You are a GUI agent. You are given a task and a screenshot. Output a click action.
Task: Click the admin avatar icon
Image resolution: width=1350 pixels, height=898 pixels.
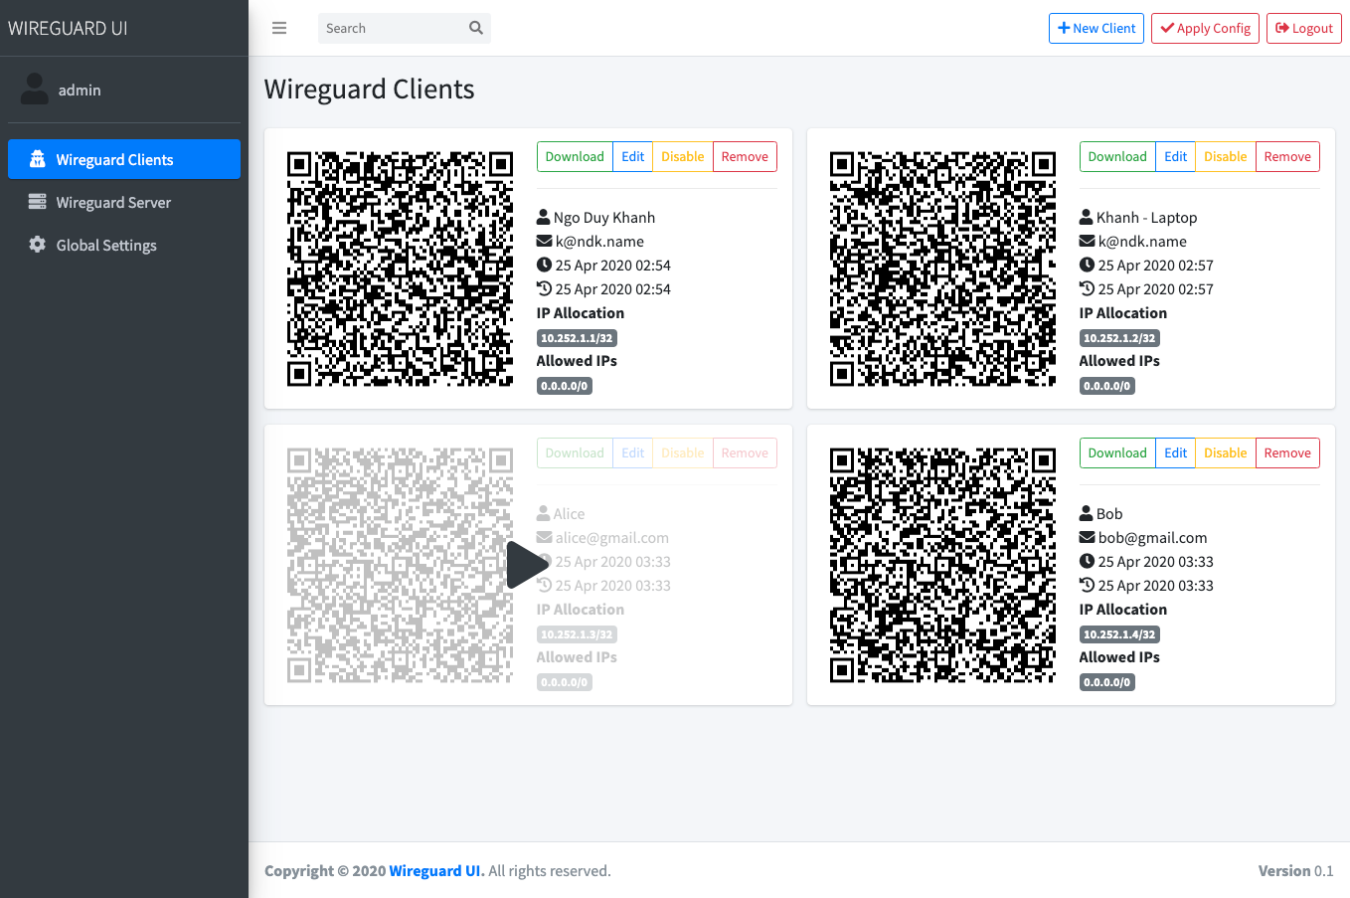click(34, 89)
